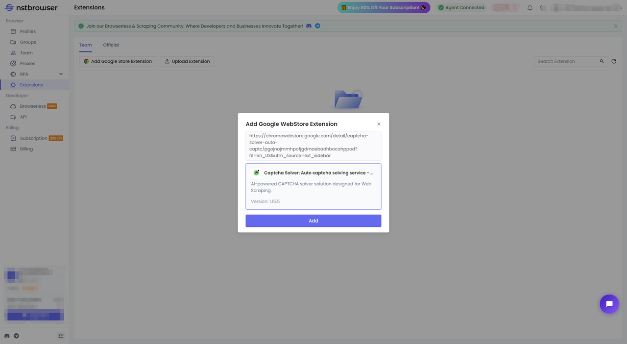
Task: Open the notifications bell
Action: (x=530, y=8)
